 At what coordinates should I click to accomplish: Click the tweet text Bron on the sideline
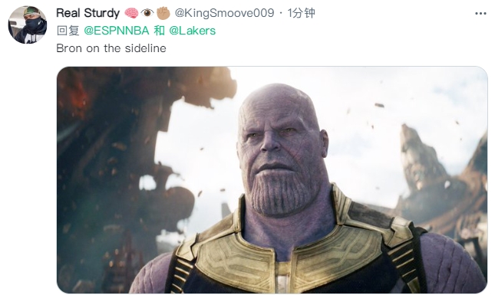[111, 48]
